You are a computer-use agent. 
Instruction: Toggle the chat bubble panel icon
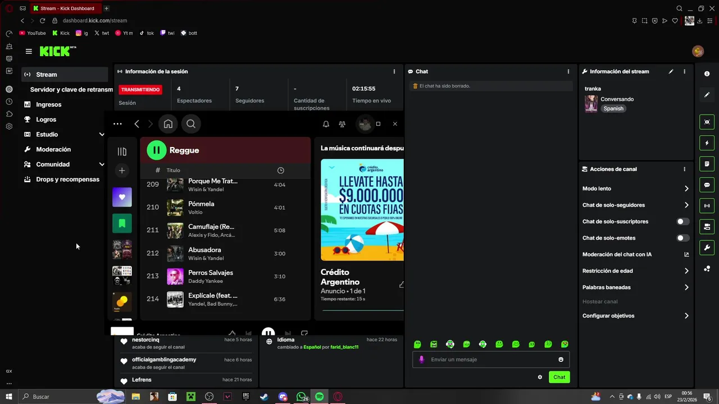[x=707, y=185]
